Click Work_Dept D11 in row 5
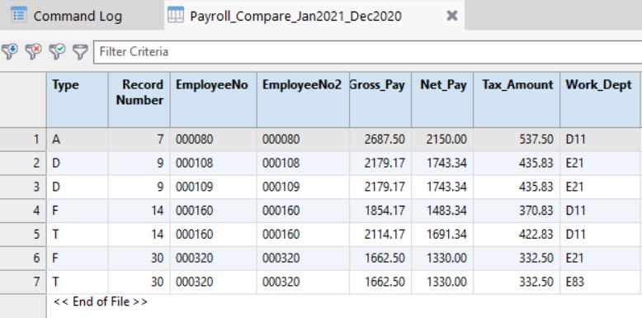642x318 pixels. 601,235
